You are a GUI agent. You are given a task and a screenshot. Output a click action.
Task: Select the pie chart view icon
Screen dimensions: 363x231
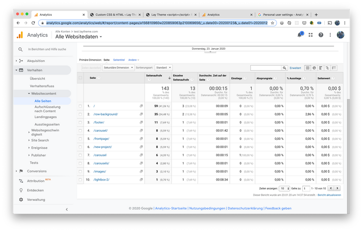click(x=314, y=68)
